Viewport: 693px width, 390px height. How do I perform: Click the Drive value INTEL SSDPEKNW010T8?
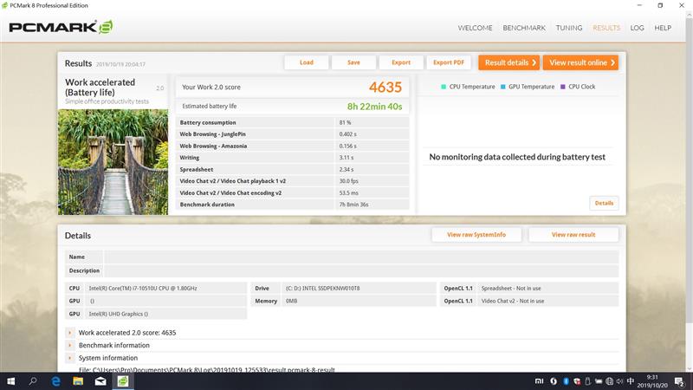click(322, 289)
